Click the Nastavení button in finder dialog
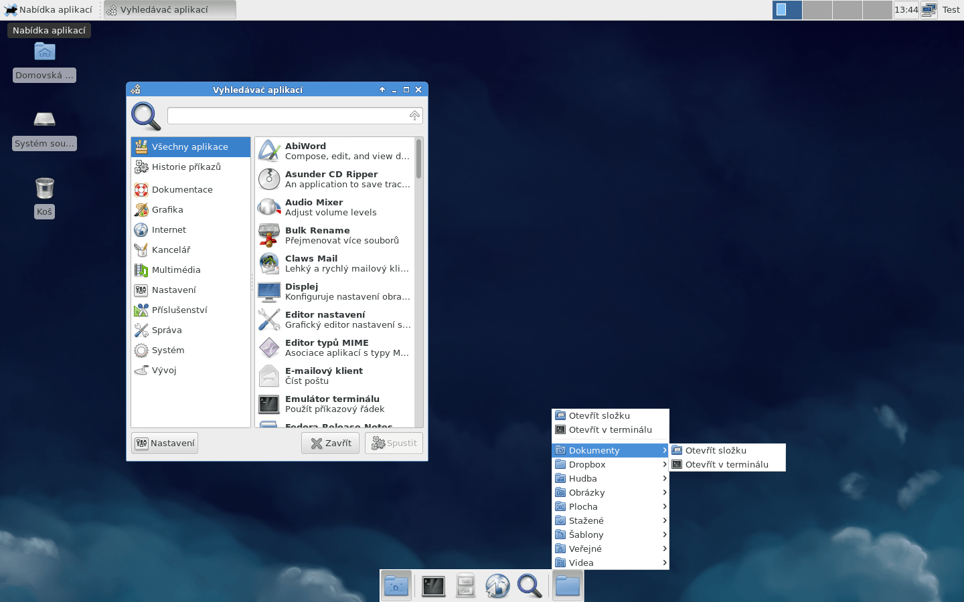This screenshot has height=602, width=964. (165, 443)
